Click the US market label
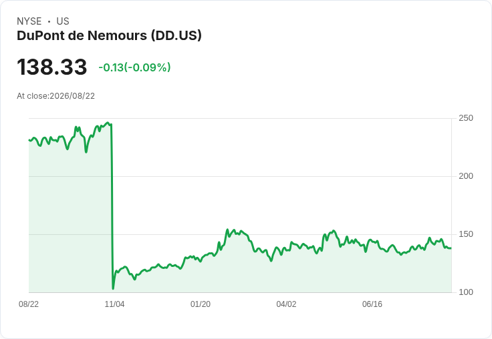Viewport: 492px width, 339px height. (63, 21)
